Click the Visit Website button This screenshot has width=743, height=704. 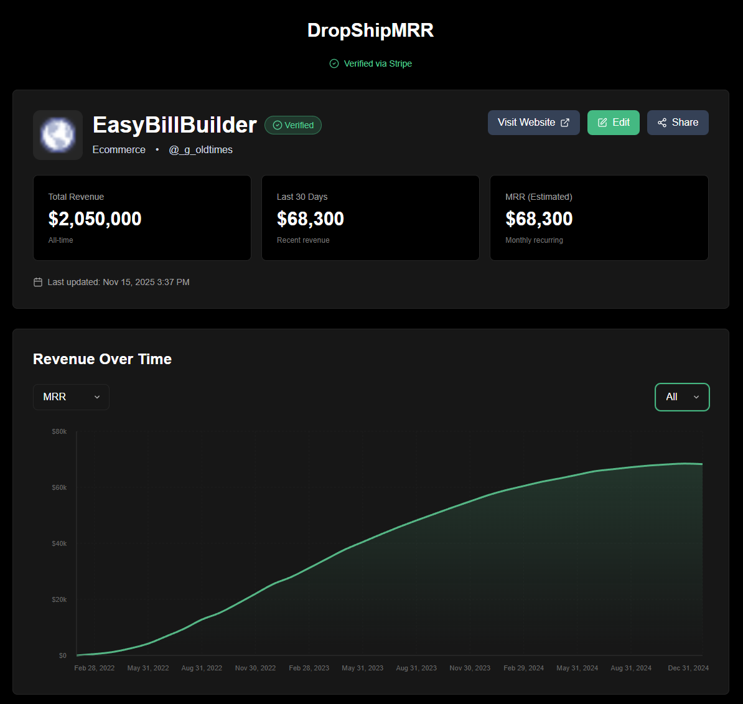533,122
